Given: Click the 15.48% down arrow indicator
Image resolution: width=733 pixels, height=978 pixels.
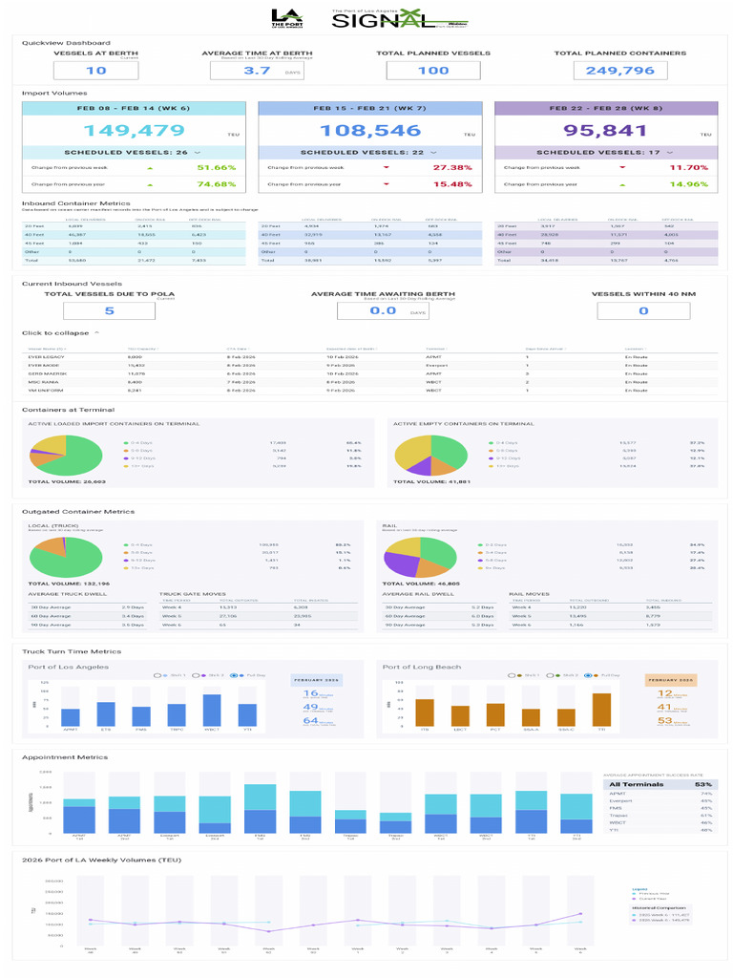Looking at the screenshot, I should coord(387,184).
